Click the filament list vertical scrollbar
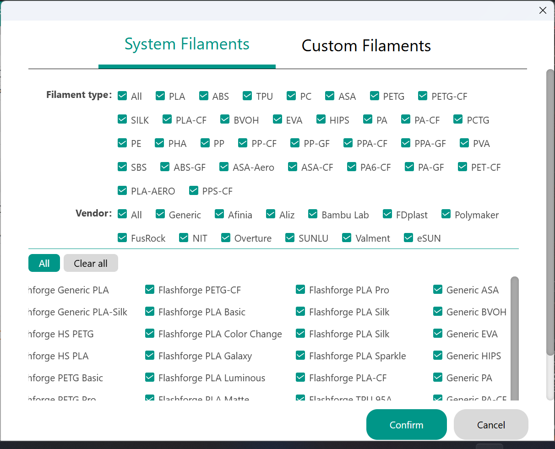This screenshot has width=555, height=449. coord(515,339)
